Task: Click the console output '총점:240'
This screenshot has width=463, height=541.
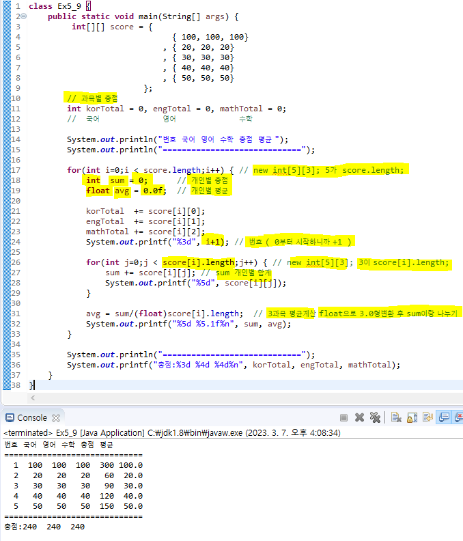Action: coord(20,527)
